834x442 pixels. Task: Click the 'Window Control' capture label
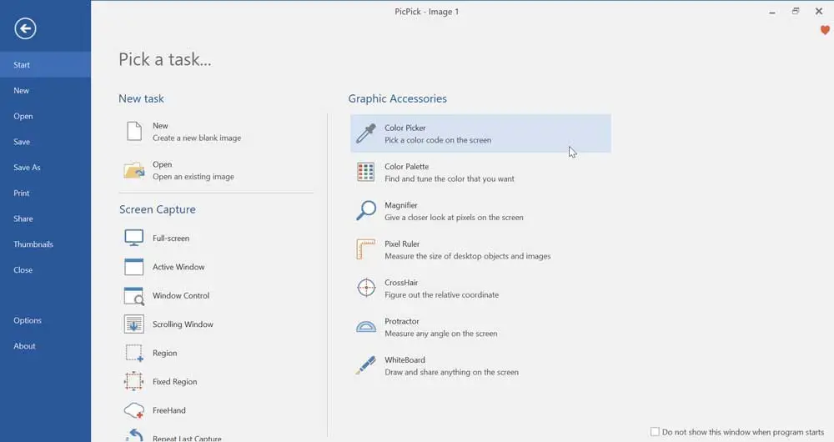pos(181,296)
